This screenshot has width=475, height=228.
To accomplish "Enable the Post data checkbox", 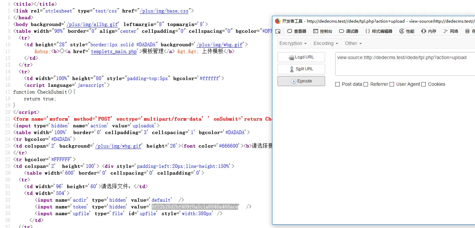I will pyautogui.click(x=338, y=84).
